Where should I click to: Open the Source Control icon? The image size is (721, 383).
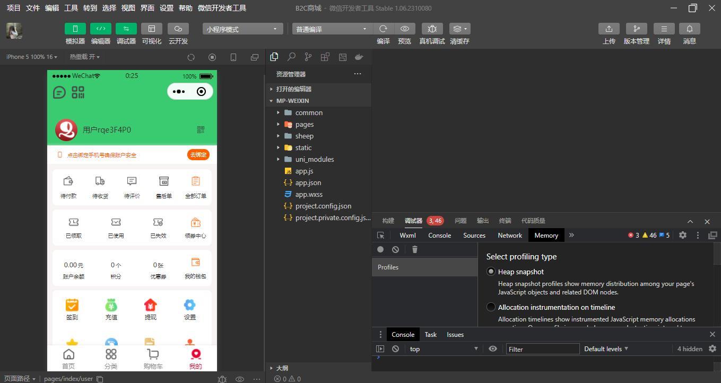pos(308,57)
